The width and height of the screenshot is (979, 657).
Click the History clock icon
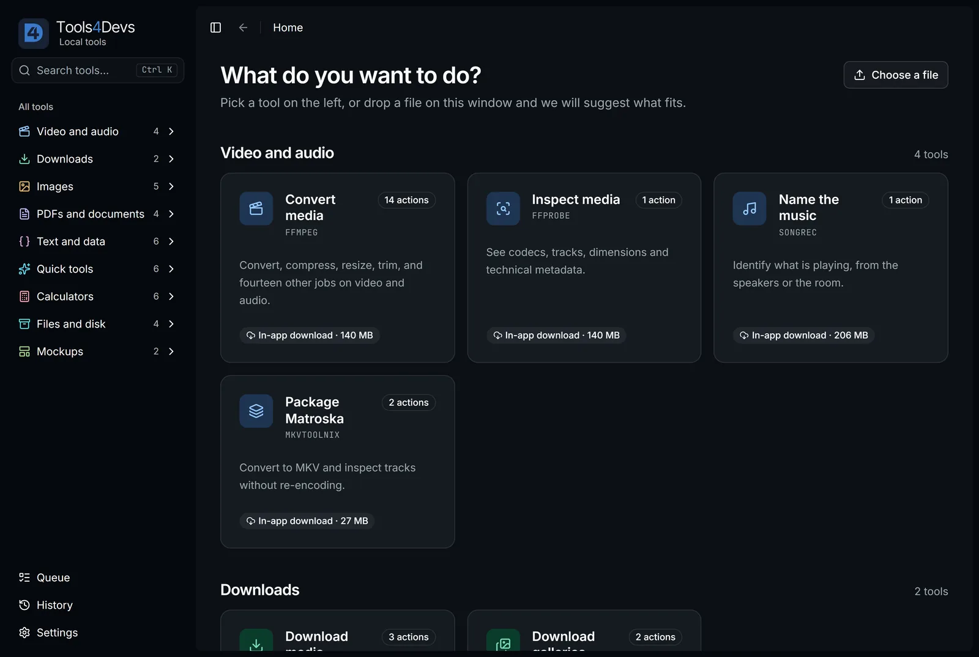click(24, 605)
